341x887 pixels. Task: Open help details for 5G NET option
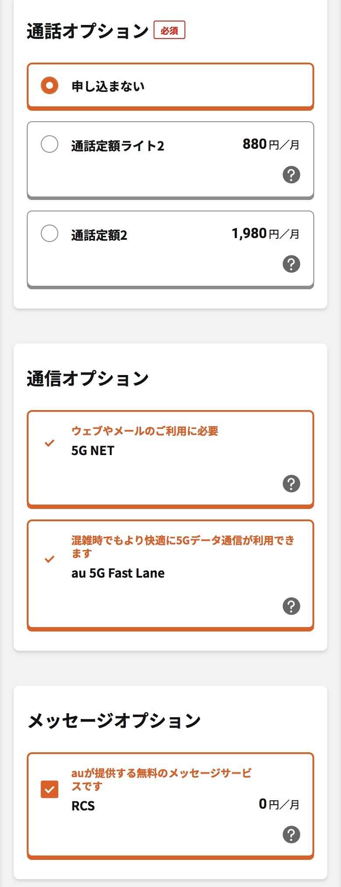291,483
